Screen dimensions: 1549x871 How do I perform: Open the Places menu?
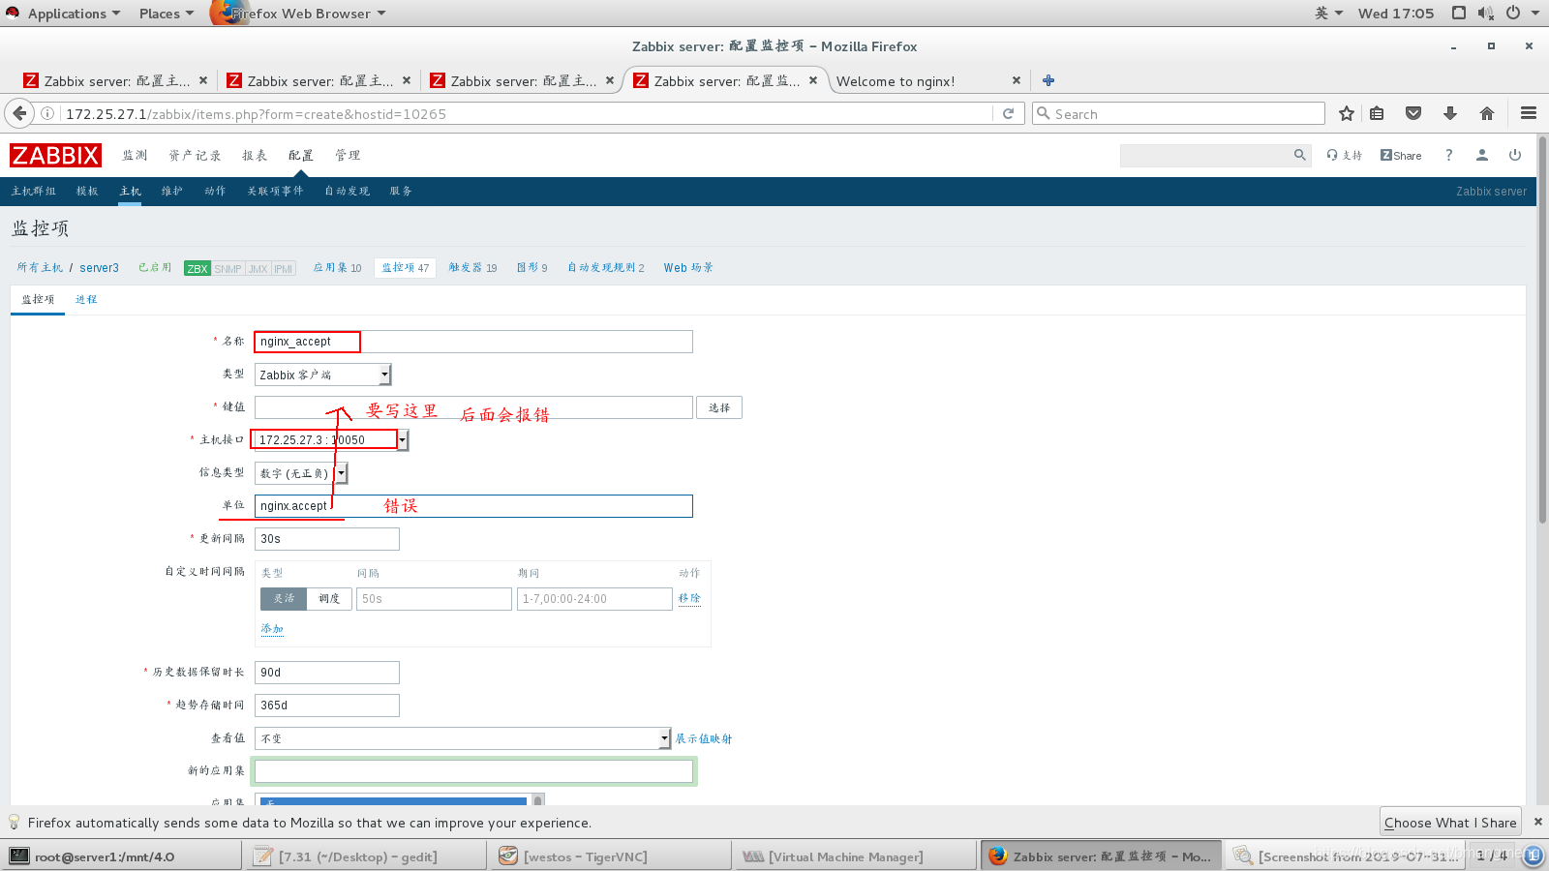[x=166, y=13]
